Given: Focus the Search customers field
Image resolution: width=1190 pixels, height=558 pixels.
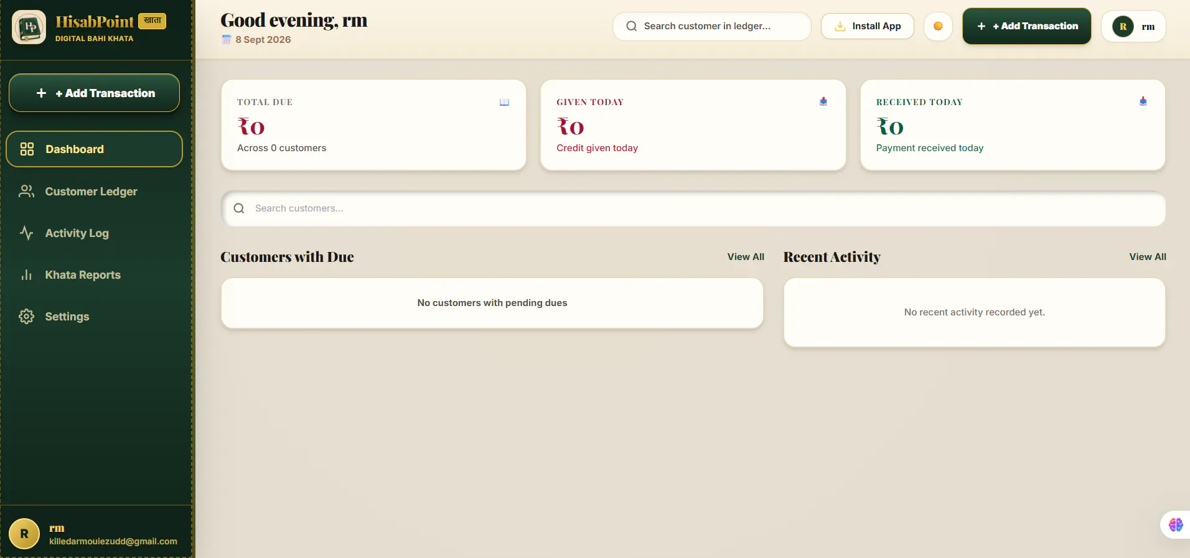Looking at the screenshot, I should pyautogui.click(x=693, y=208).
